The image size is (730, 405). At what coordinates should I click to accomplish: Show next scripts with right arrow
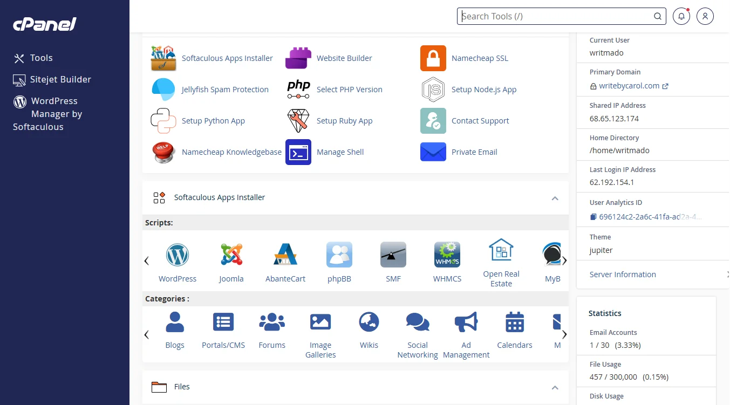[x=564, y=261]
